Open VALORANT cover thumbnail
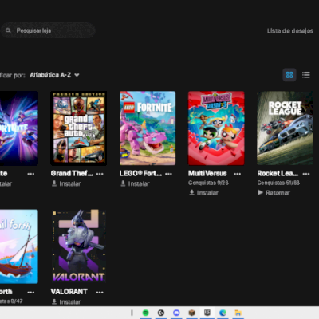The height and width of the screenshot is (319, 319). point(79,246)
